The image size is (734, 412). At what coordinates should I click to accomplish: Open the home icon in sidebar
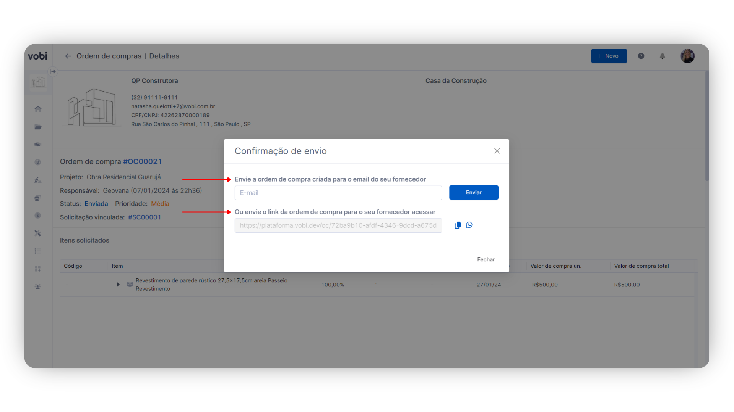click(x=38, y=109)
